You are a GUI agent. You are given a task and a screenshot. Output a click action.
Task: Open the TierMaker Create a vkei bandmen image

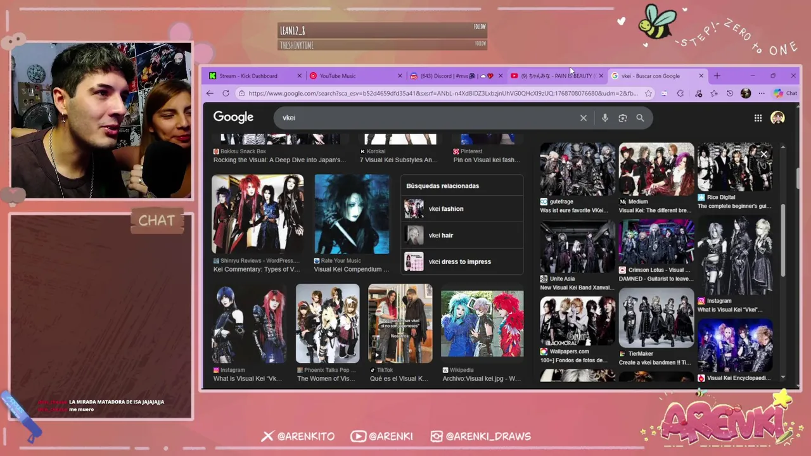click(656, 318)
